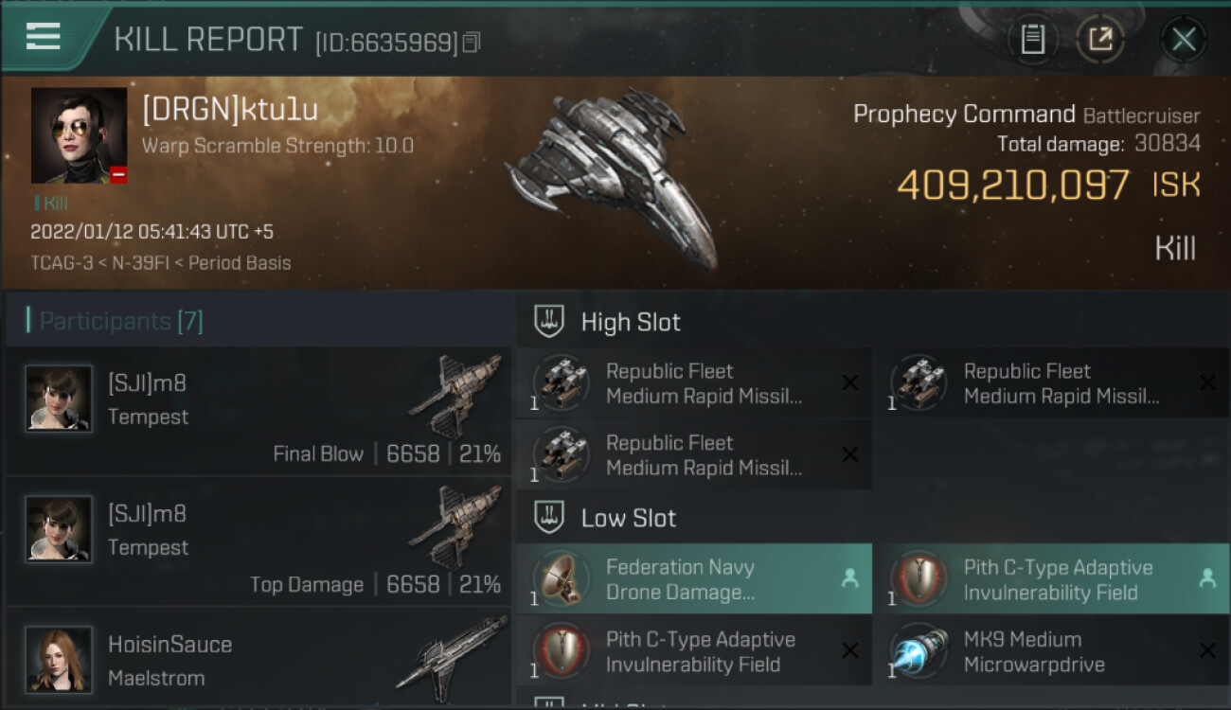Viewport: 1231px width, 710px height.
Task: Click the Prophecy Command ship name
Action: coord(963,115)
